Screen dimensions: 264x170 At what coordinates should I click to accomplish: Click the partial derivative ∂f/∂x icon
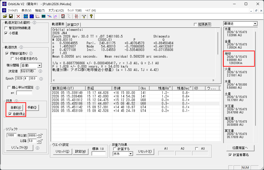coord(76,16)
